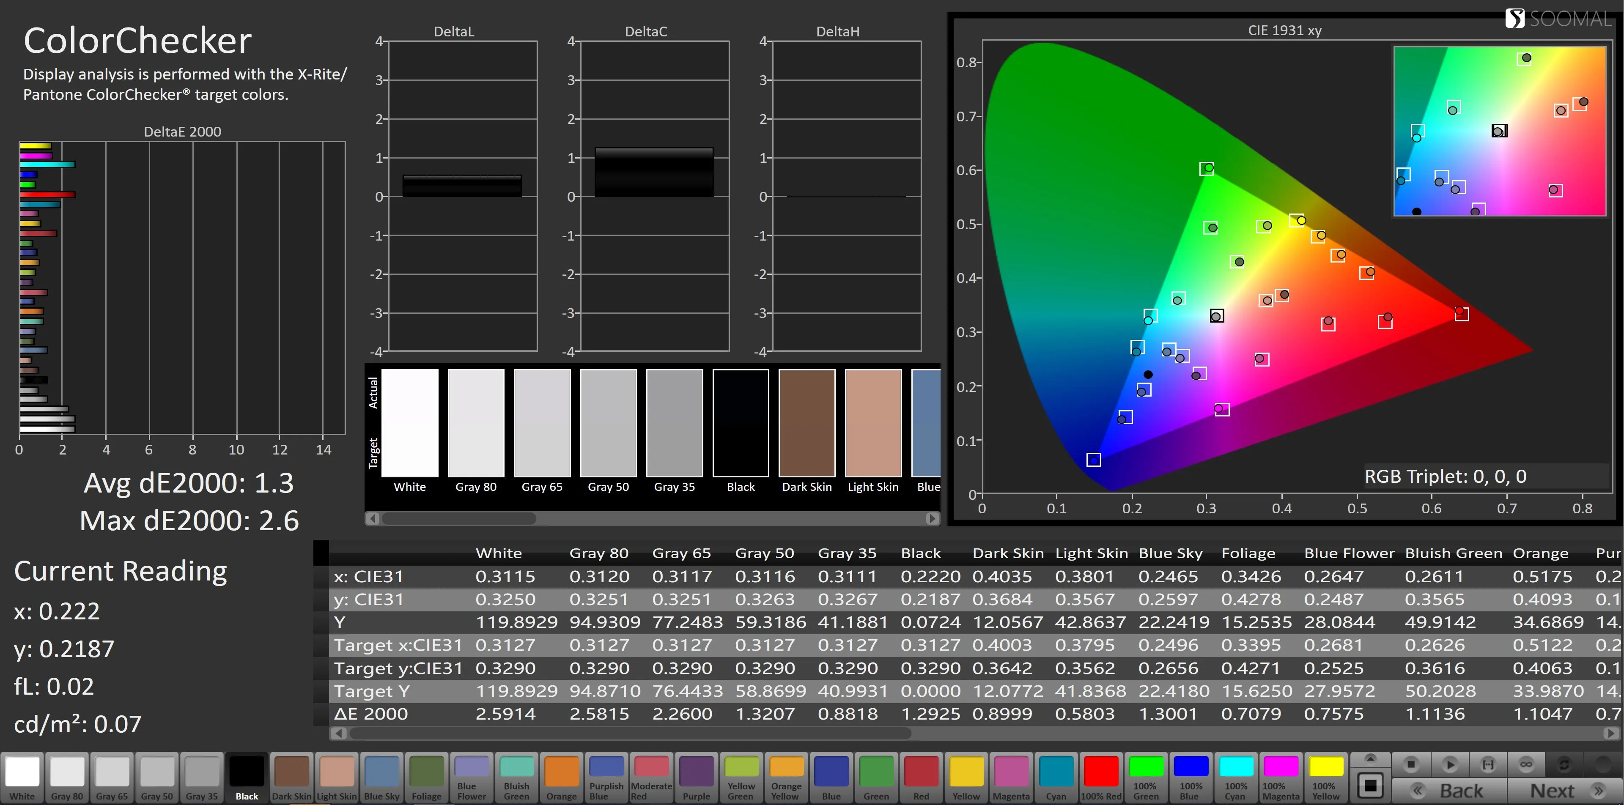The image size is (1624, 805).
Task: Click the refresh arrows icon
Action: [1564, 765]
